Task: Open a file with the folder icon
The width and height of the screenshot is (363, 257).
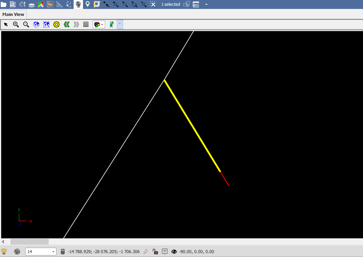Action: point(4,4)
